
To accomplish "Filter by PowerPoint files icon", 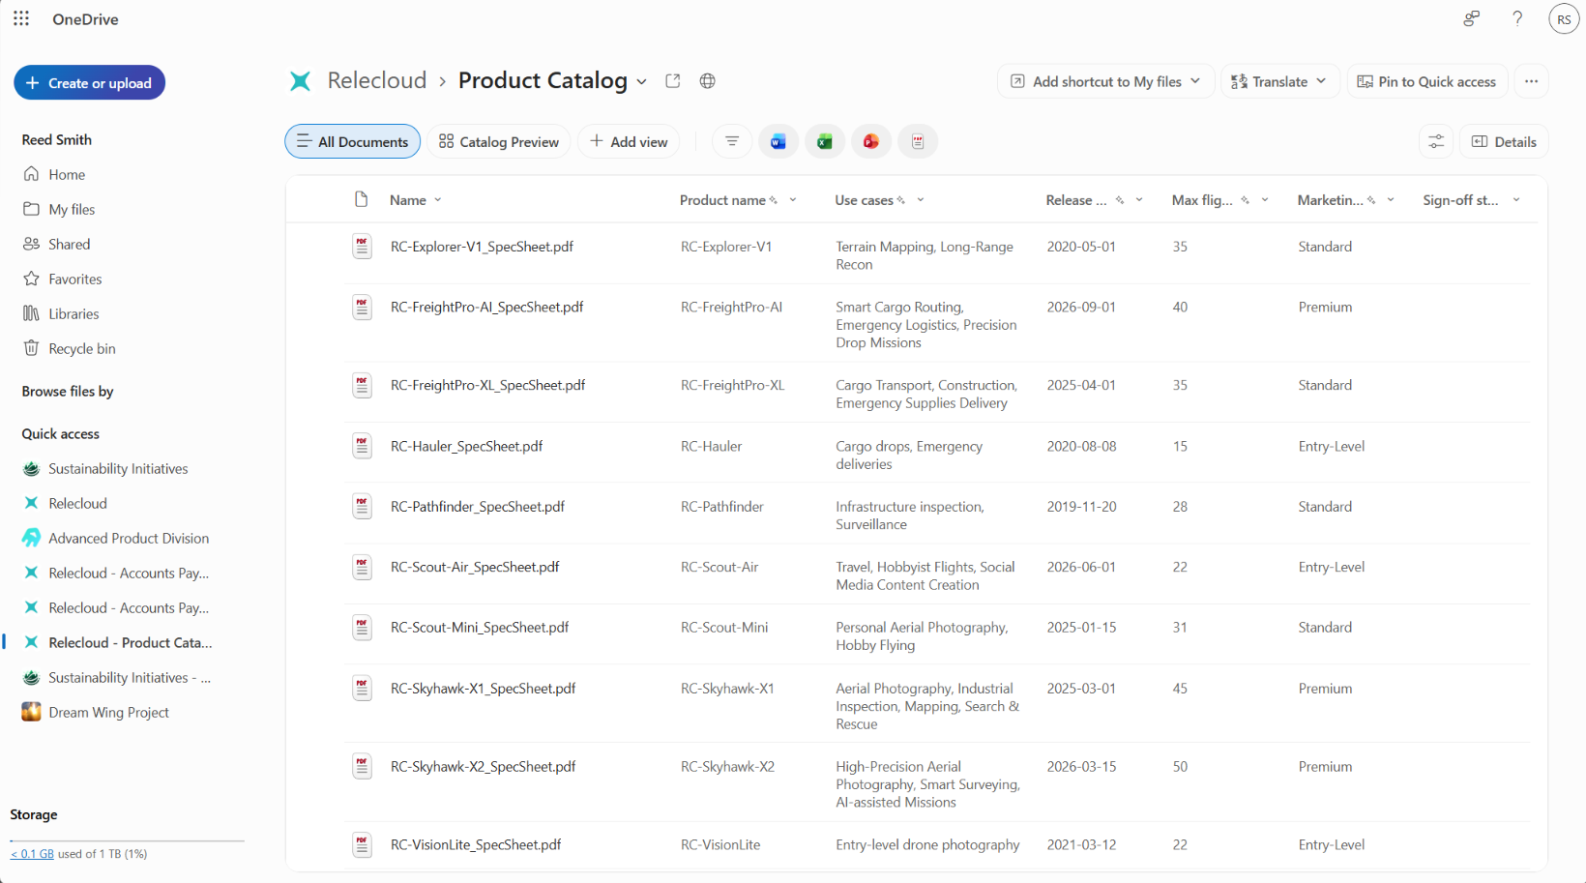I will pyautogui.click(x=871, y=142).
